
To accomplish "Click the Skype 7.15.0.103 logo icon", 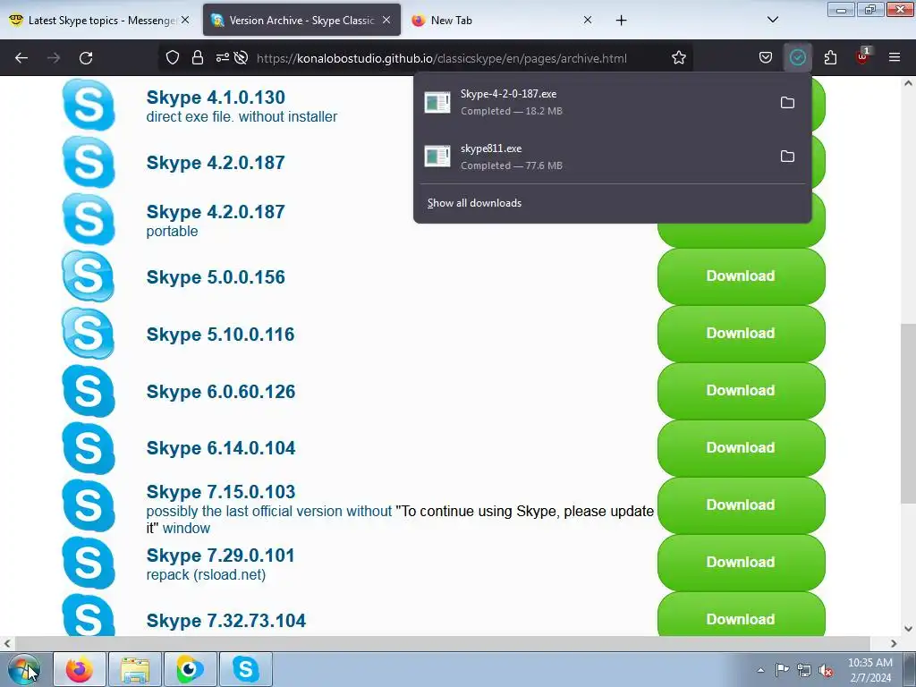I will pos(89,505).
